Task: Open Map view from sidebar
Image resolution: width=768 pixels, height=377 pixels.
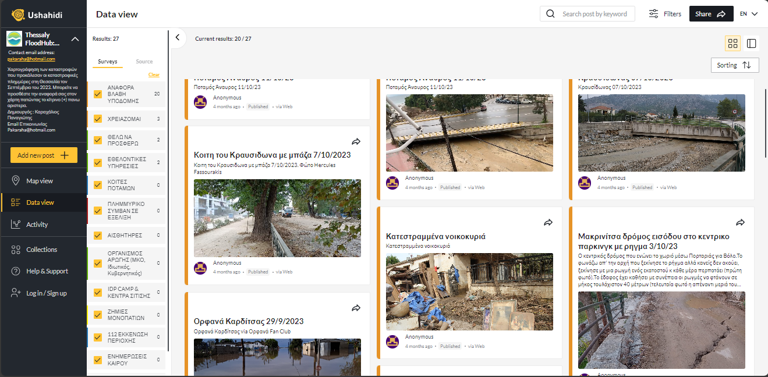Action: pos(40,181)
